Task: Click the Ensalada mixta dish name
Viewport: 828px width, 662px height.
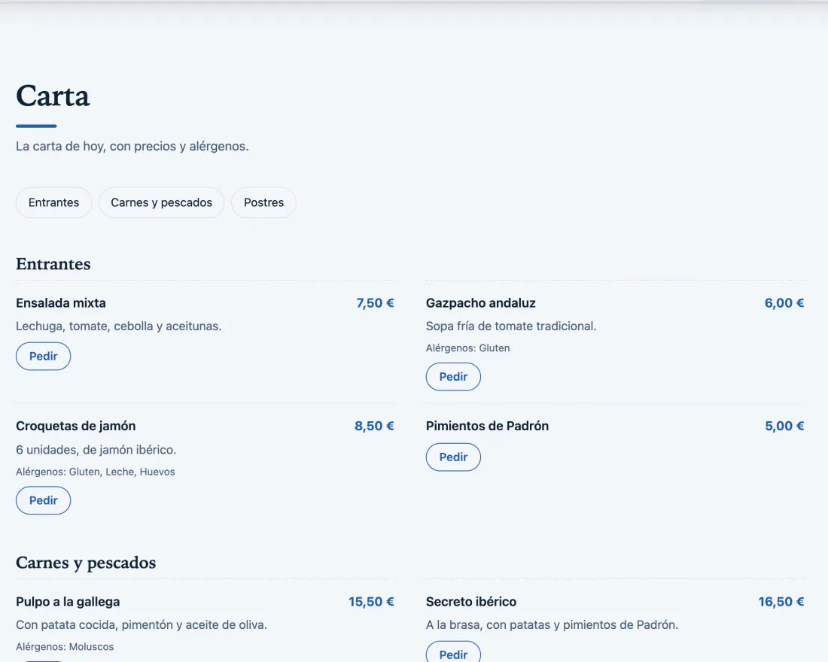Action: (x=61, y=303)
